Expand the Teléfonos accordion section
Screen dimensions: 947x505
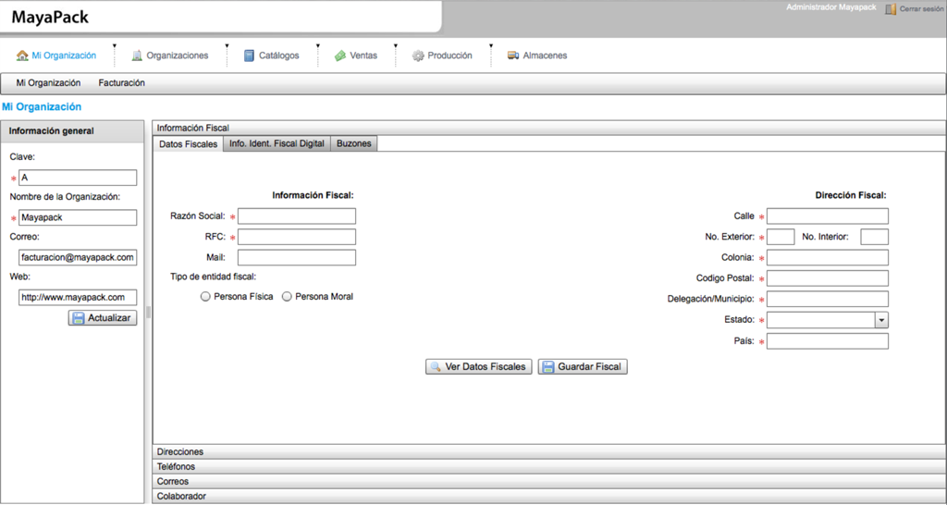coord(548,467)
